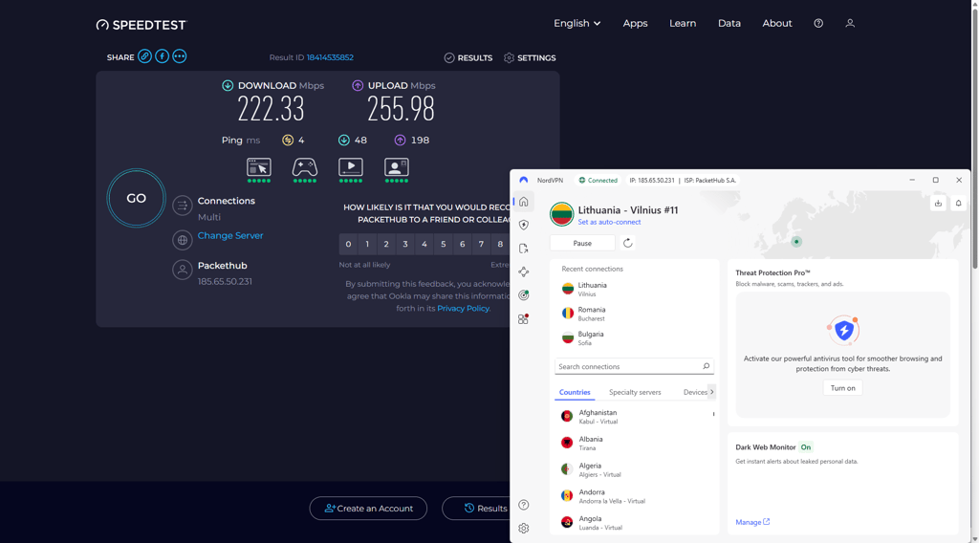Open NordVPN apps grid sidebar icon
Image resolution: width=979 pixels, height=543 pixels.
[x=524, y=319]
